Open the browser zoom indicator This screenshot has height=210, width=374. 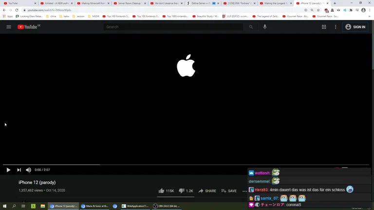point(312,10)
